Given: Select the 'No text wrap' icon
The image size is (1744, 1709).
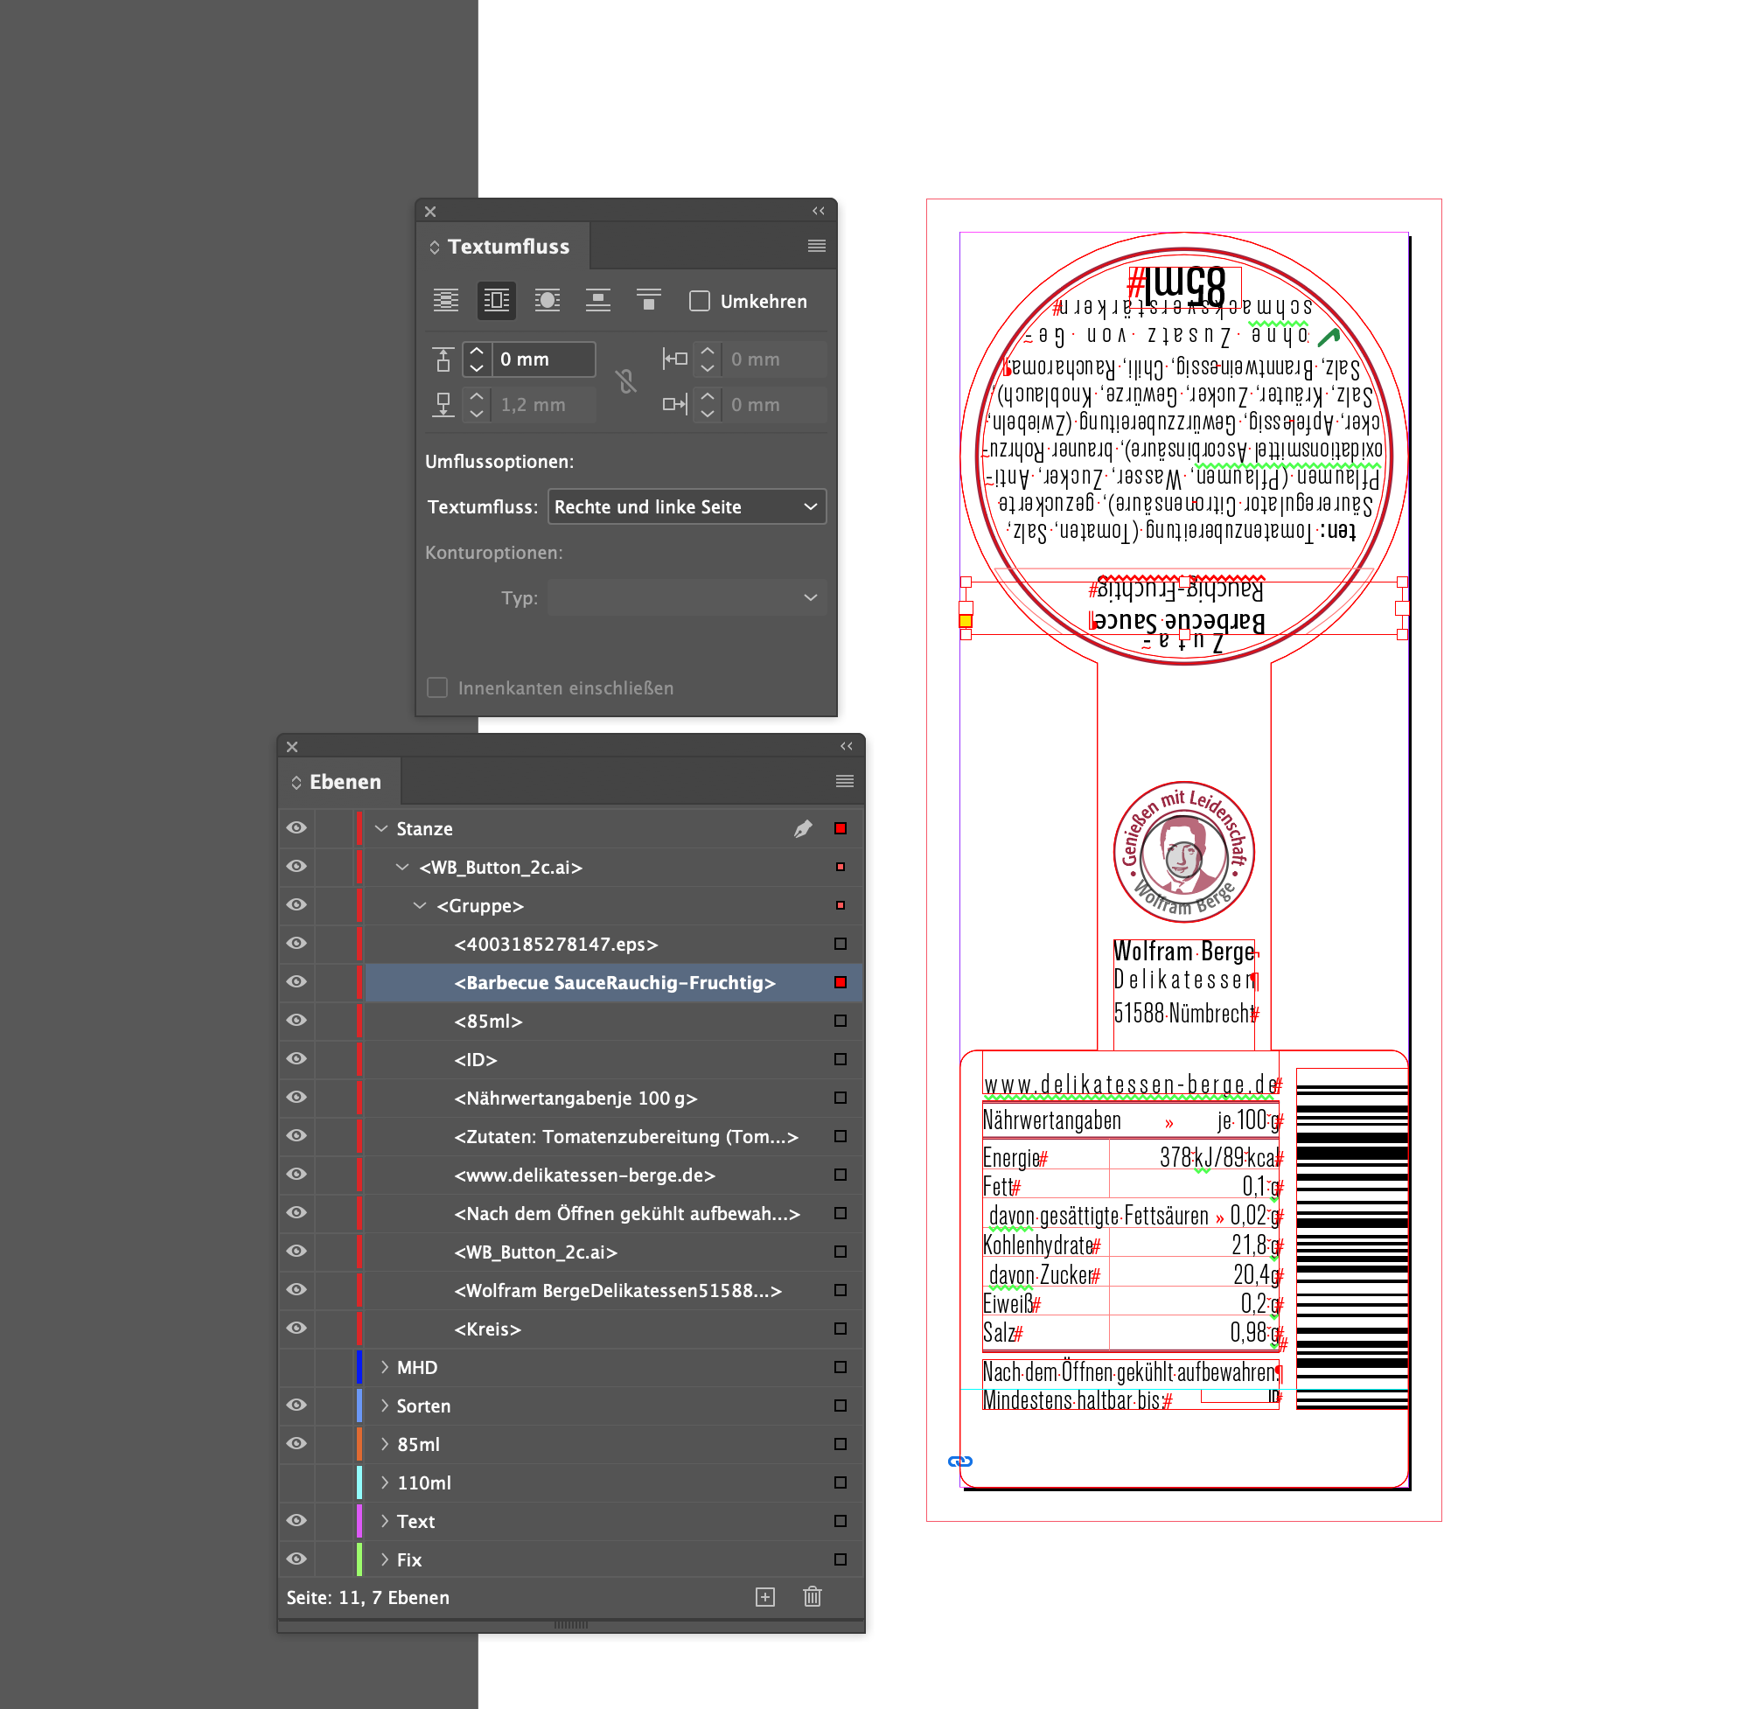Looking at the screenshot, I should (446, 301).
